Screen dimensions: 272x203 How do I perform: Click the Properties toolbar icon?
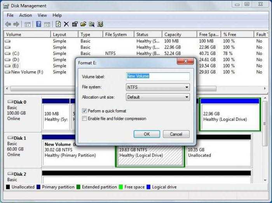[x=75, y=24]
